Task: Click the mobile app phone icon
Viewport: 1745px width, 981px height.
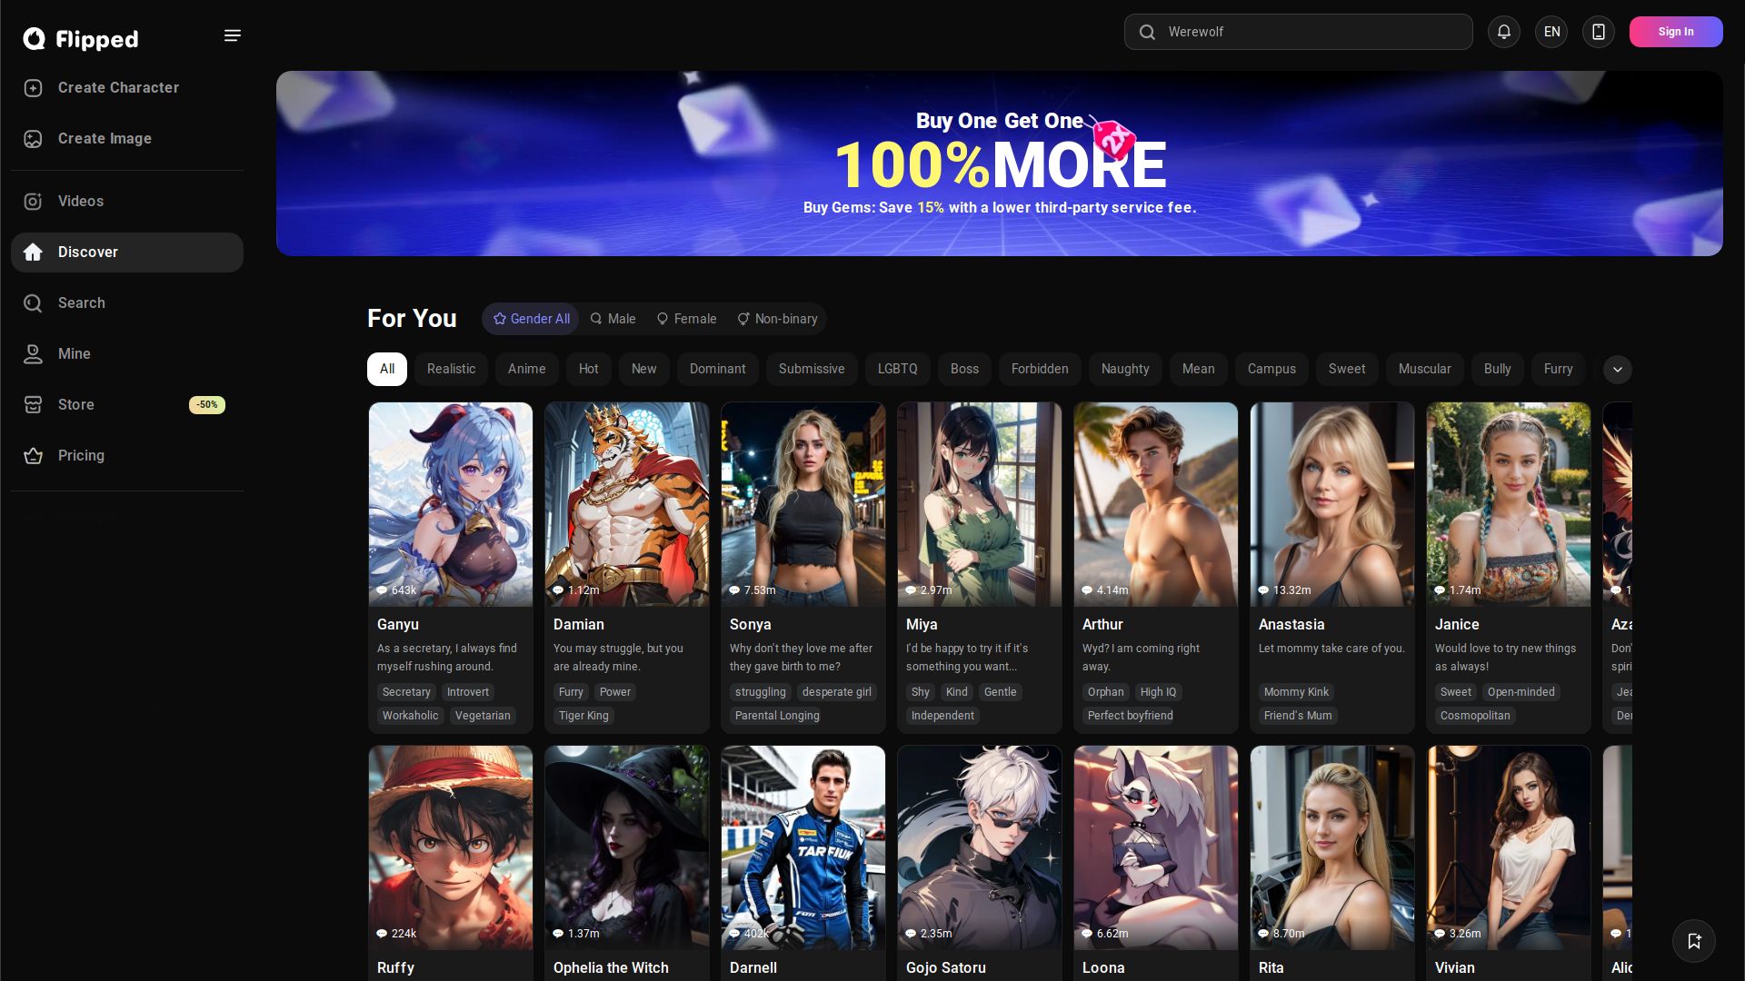Action: (1599, 32)
